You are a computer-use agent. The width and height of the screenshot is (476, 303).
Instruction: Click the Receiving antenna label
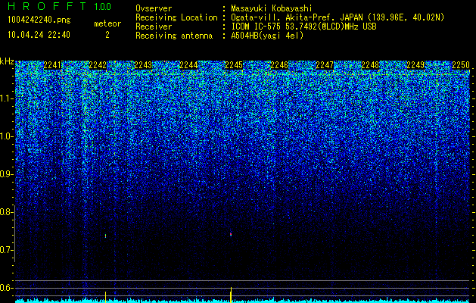point(174,36)
